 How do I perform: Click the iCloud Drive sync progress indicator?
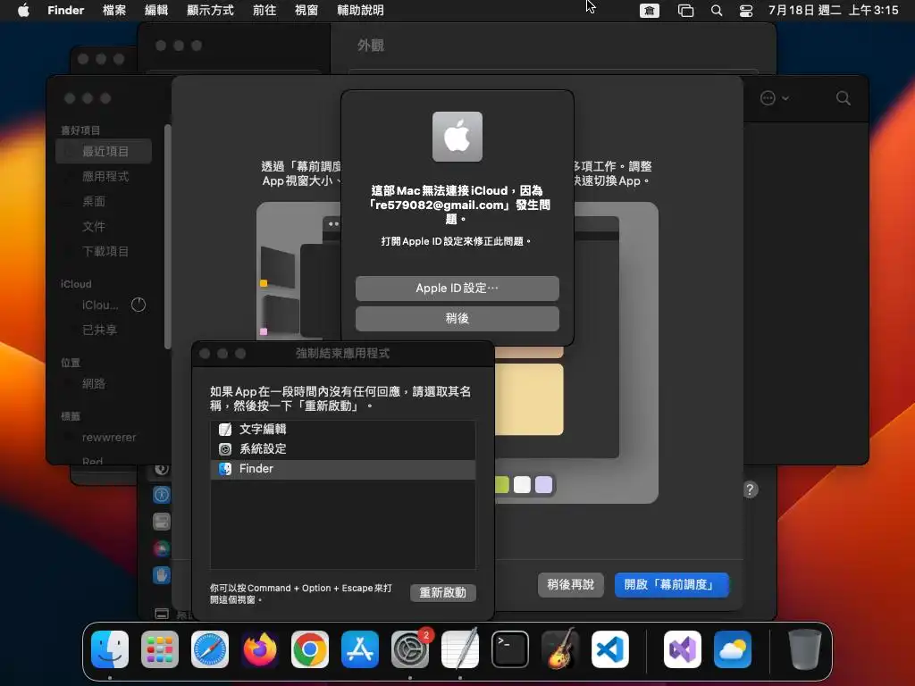pos(139,305)
